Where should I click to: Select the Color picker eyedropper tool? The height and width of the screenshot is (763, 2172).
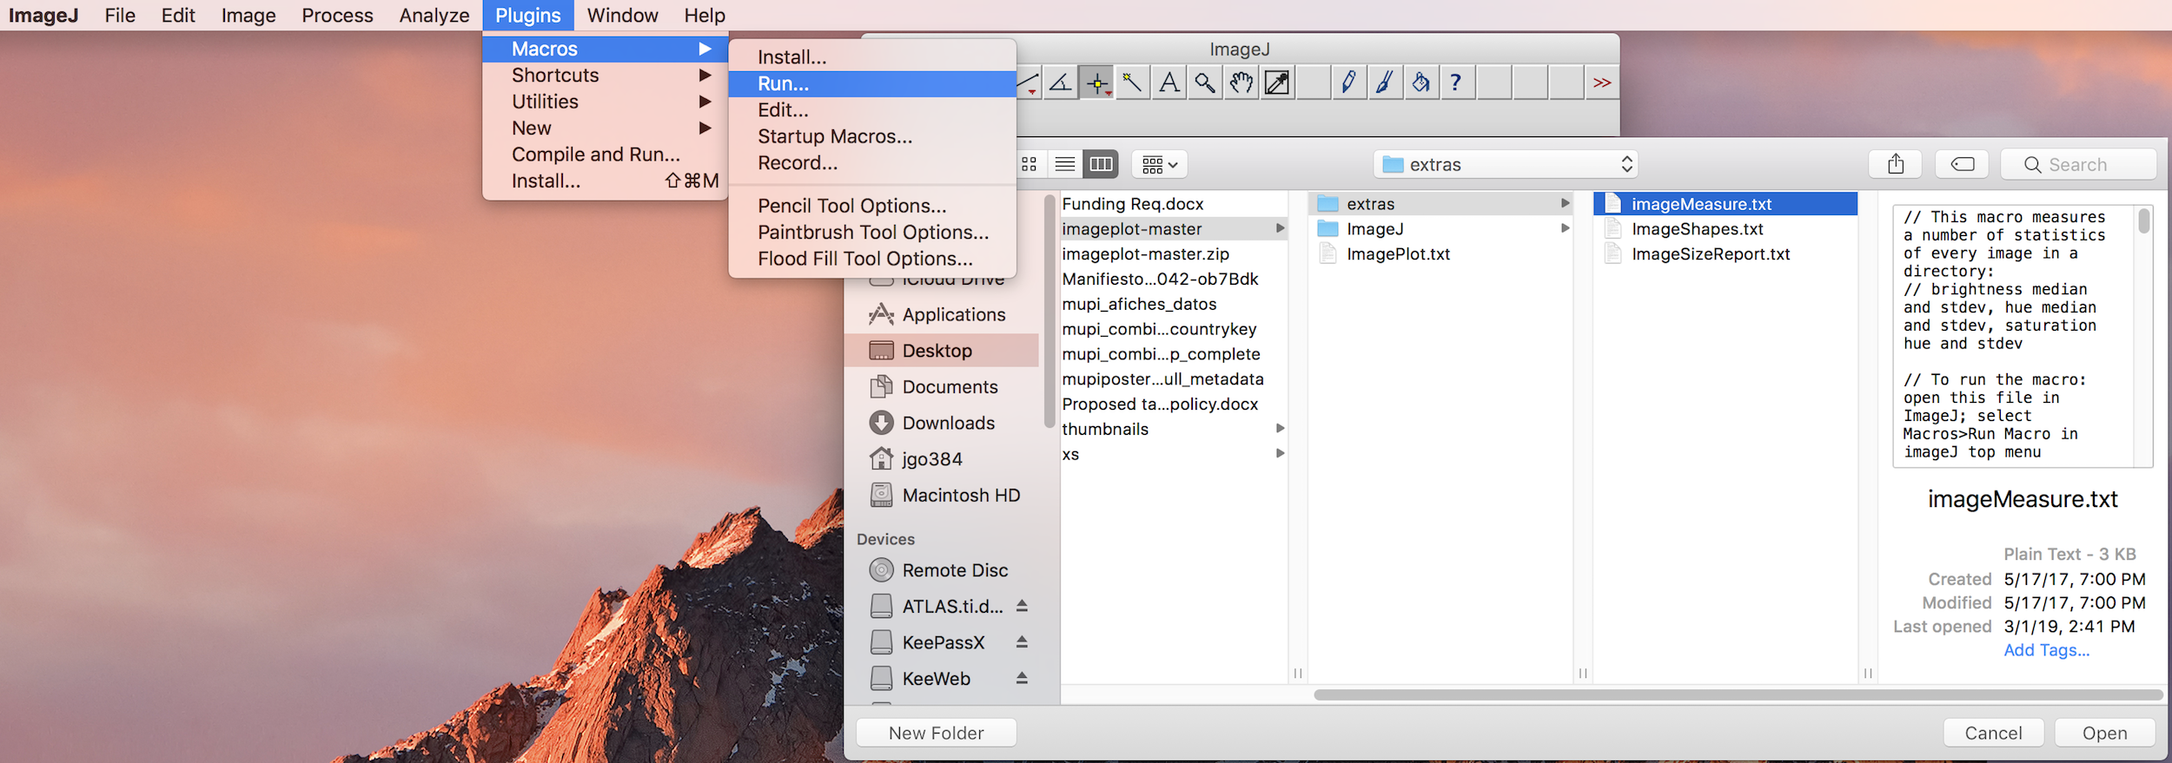[x=1277, y=83]
